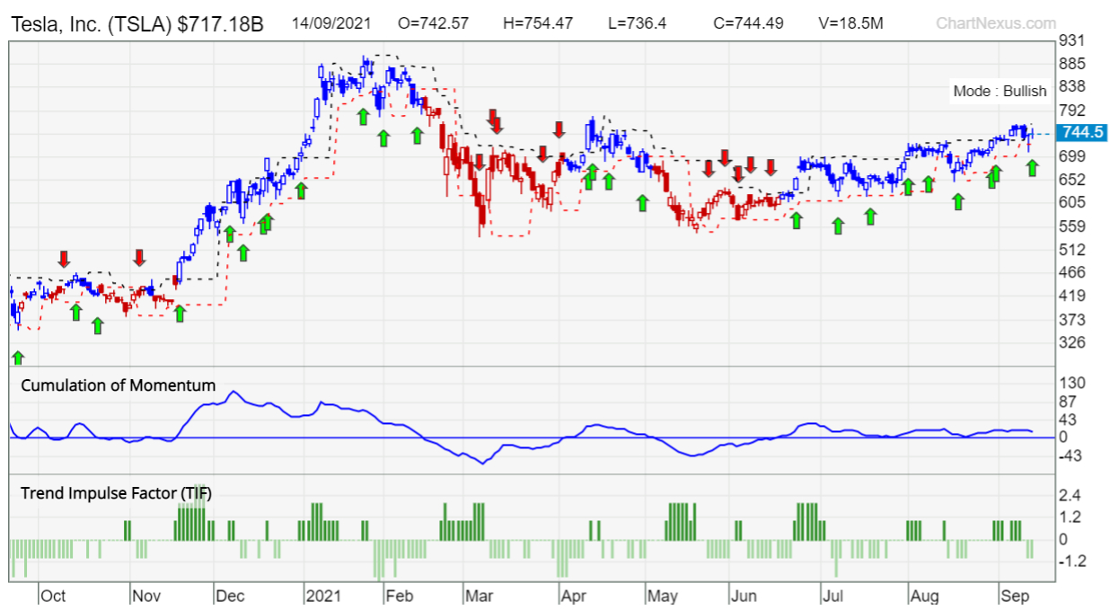Click the 605 price axis value
The height and width of the screenshot is (610, 1110).
coord(1074,203)
